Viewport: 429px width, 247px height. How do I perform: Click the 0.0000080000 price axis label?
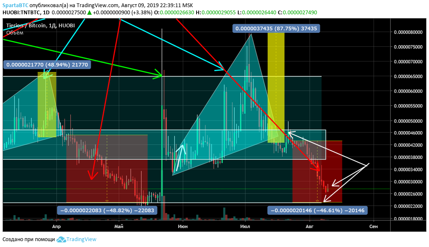pyautogui.click(x=408, y=32)
